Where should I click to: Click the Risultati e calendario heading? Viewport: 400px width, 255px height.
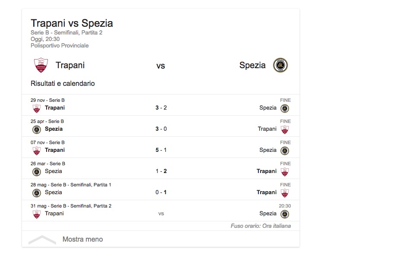tap(63, 83)
